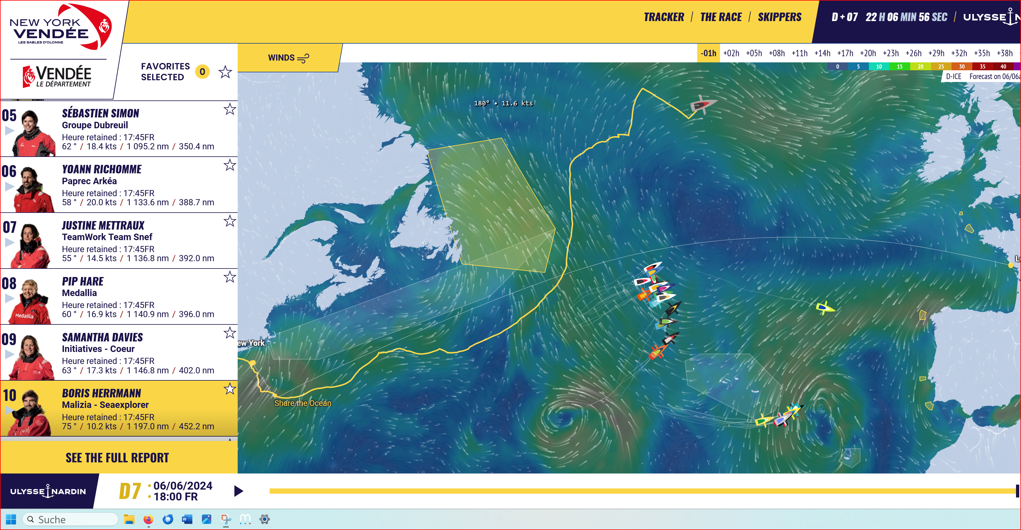
Task: Select the +35h forecast tab
Action: point(982,53)
